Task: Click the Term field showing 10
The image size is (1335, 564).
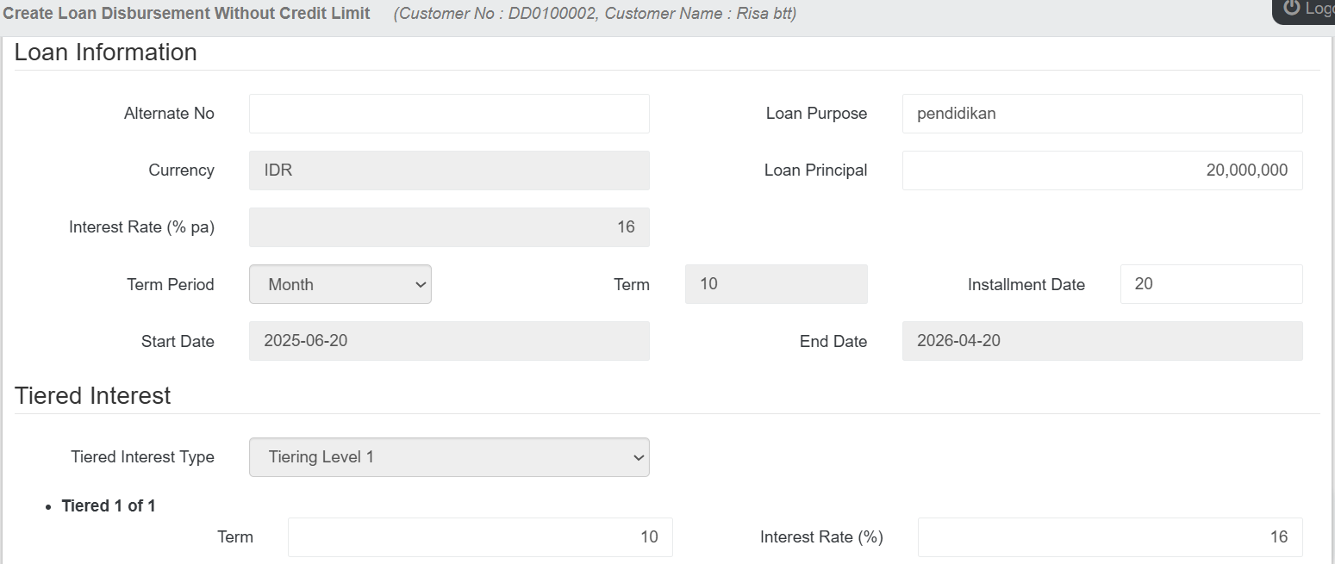Action: pos(776,284)
